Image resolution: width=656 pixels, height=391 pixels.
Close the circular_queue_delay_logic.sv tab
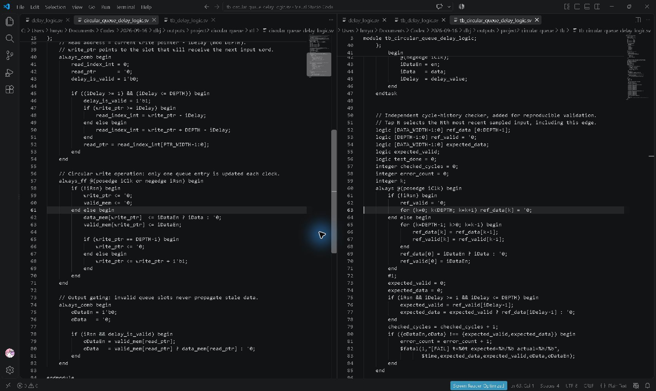(154, 20)
